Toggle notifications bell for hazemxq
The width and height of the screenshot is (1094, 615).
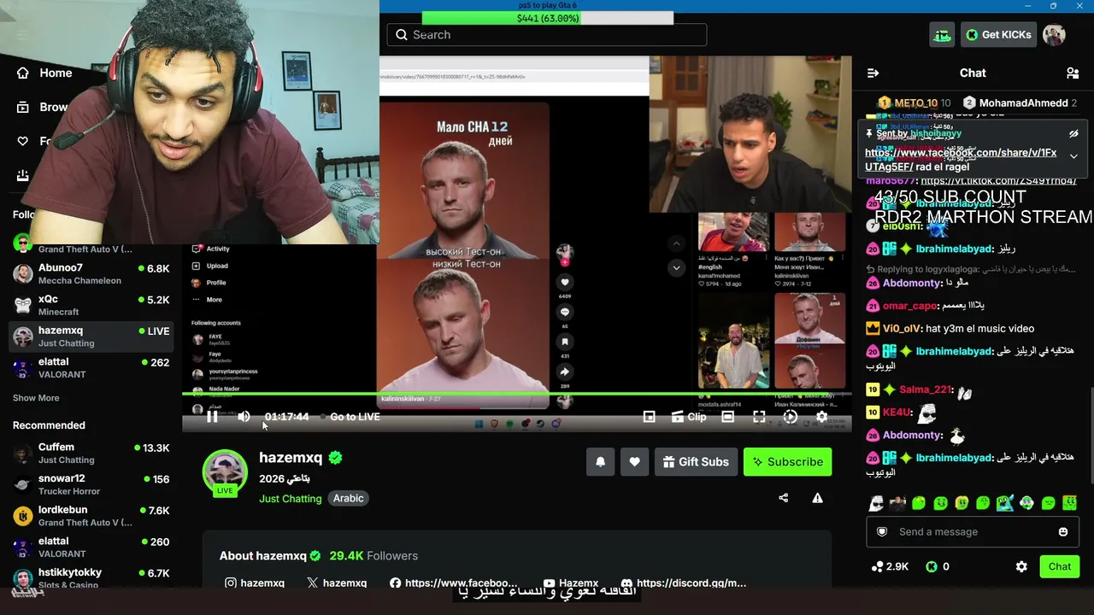click(600, 462)
